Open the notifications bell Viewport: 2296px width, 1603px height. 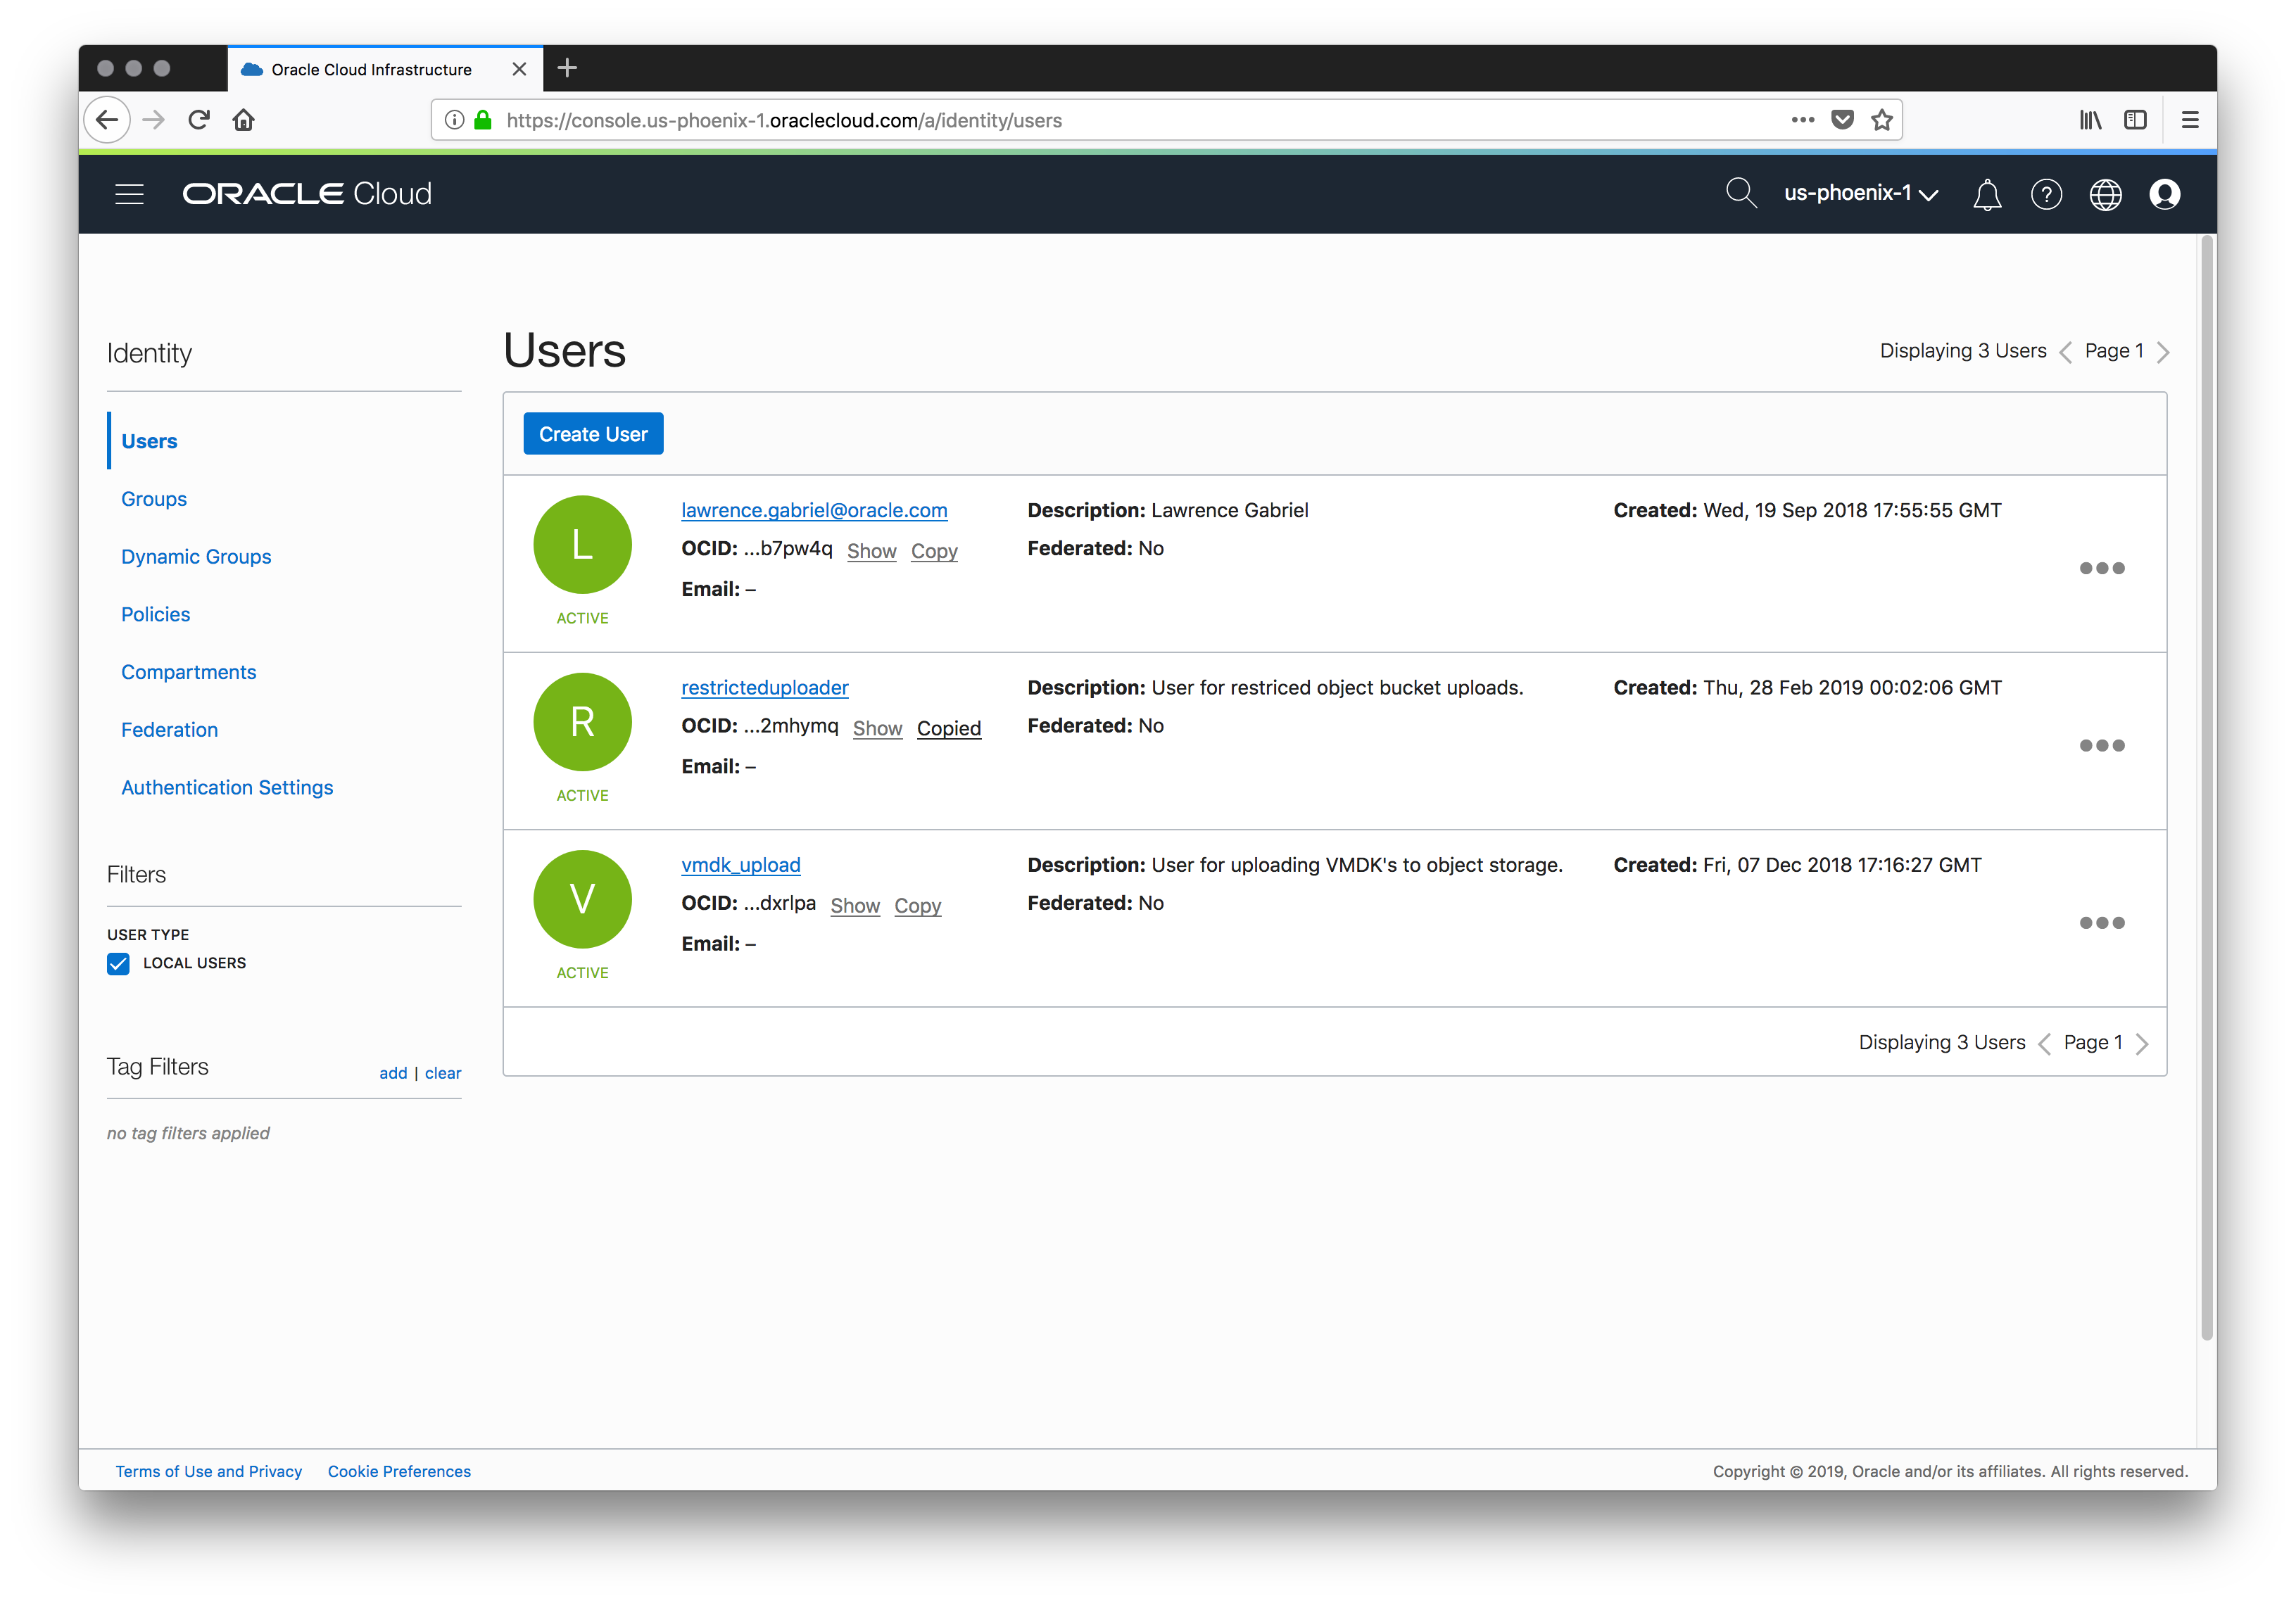pyautogui.click(x=1986, y=194)
